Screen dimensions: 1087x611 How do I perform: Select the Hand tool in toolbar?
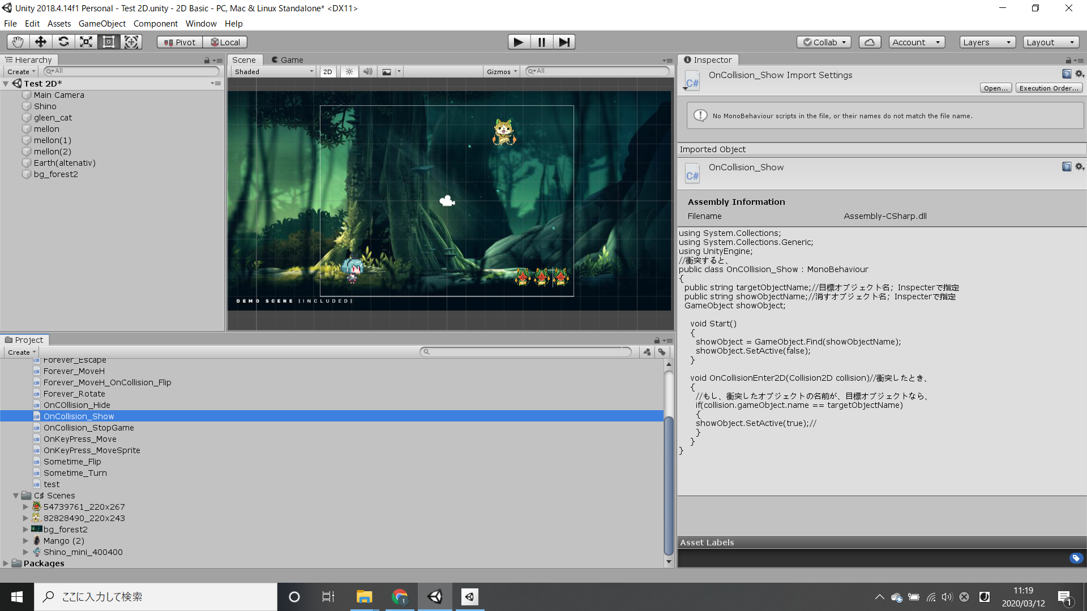(x=18, y=42)
